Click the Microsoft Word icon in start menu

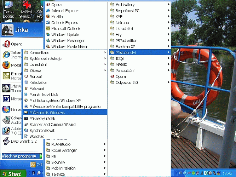point(6,99)
